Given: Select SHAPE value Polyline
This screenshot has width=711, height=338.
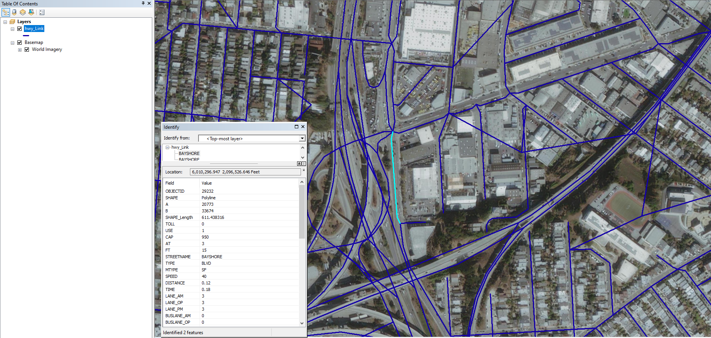Looking at the screenshot, I should point(208,198).
